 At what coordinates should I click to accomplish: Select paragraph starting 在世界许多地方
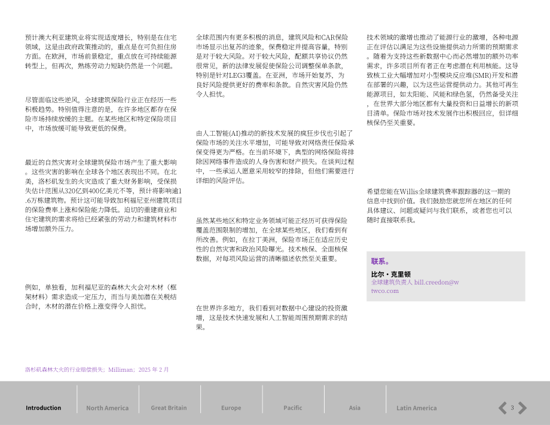pos(272,317)
